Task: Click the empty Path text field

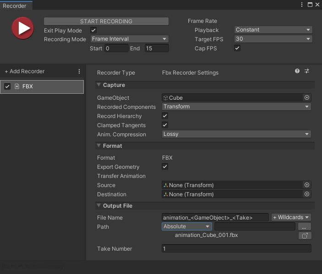Action: coord(255,226)
